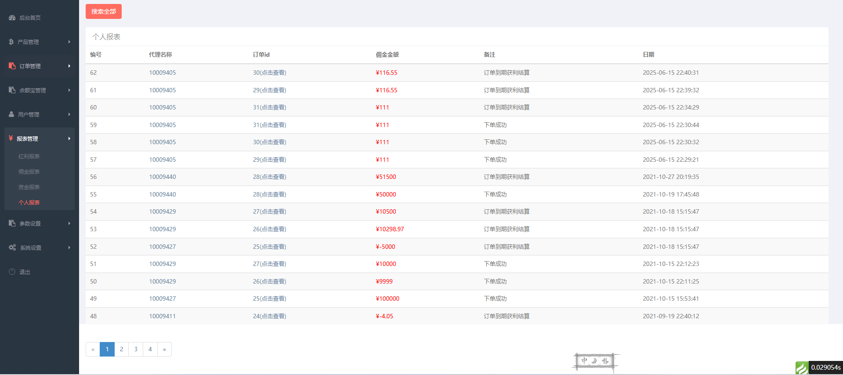The height and width of the screenshot is (375, 843).
Task: Click the 佣金金额 column header
Action: point(387,55)
